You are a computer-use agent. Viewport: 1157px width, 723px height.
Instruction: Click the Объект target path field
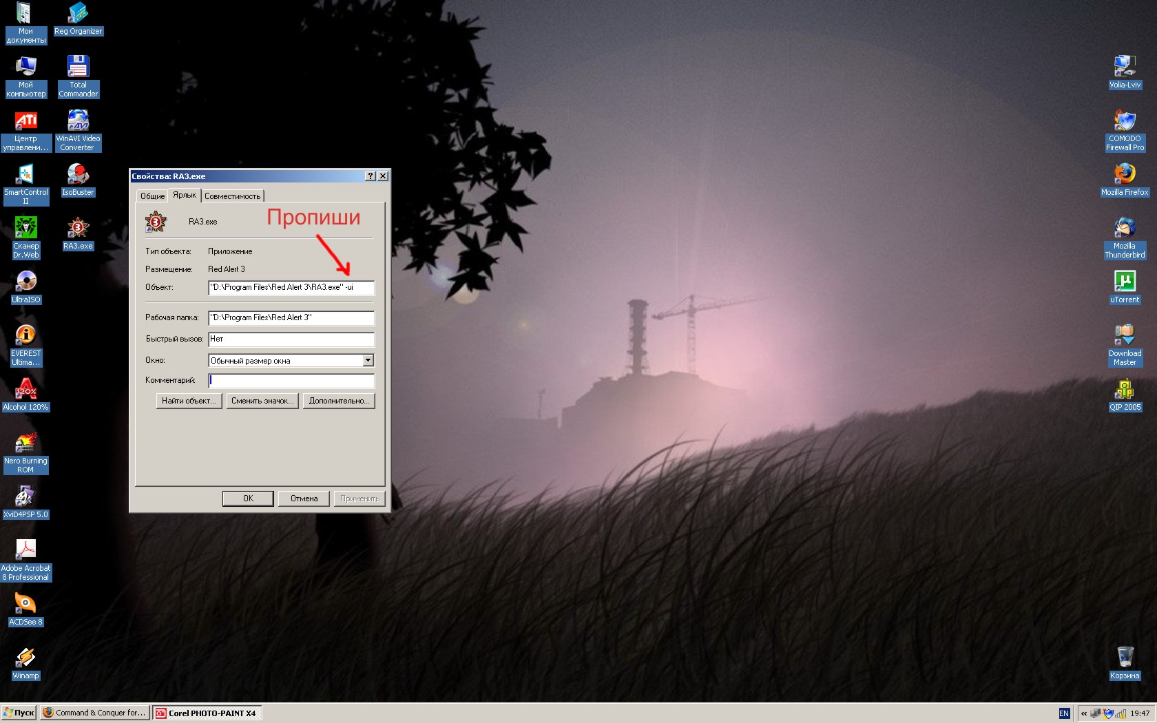pos(291,288)
